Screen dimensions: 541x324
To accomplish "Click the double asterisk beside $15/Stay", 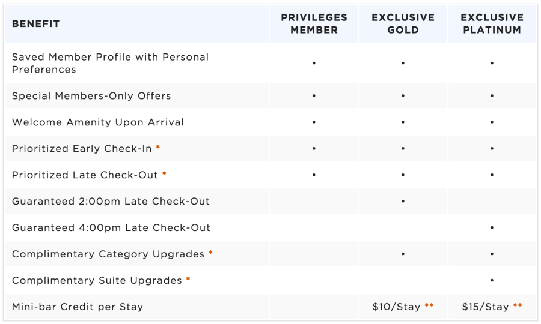I will tap(518, 305).
